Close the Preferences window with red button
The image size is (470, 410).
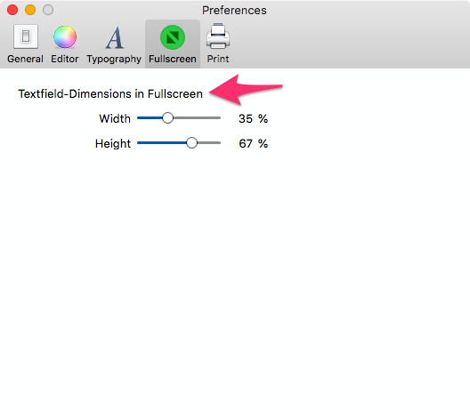pyautogui.click(x=12, y=10)
